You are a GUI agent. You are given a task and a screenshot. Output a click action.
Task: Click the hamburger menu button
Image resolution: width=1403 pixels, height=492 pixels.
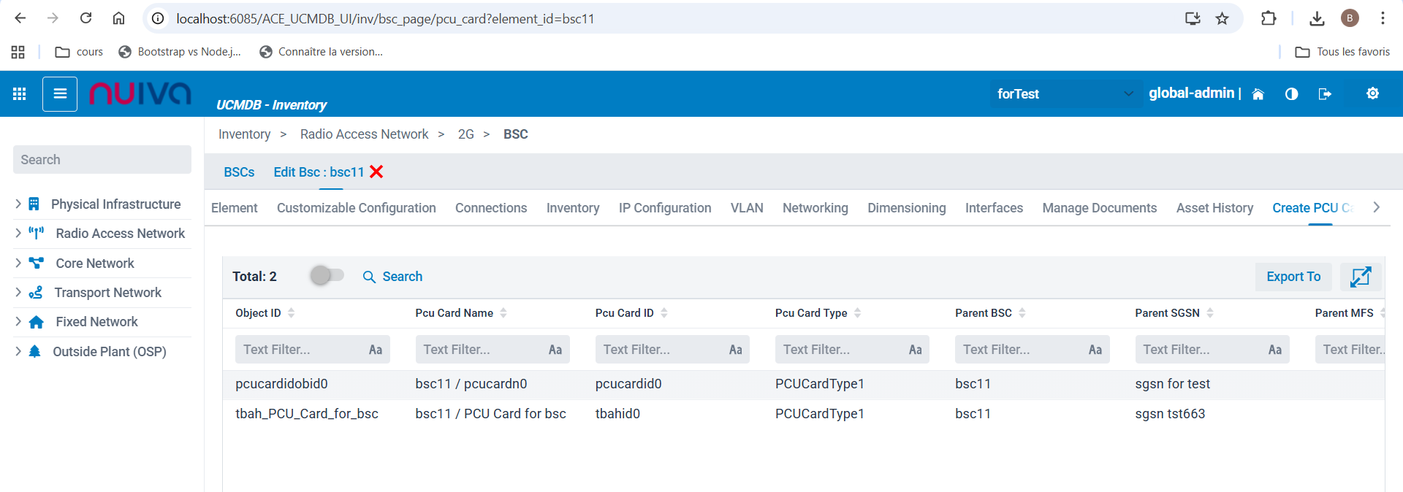[60, 93]
